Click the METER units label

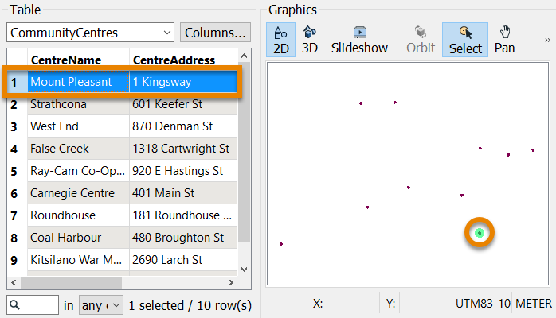[534, 304]
